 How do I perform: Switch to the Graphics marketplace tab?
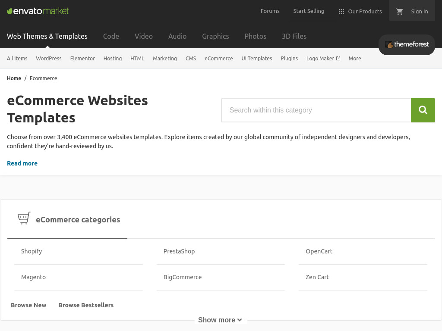215,36
